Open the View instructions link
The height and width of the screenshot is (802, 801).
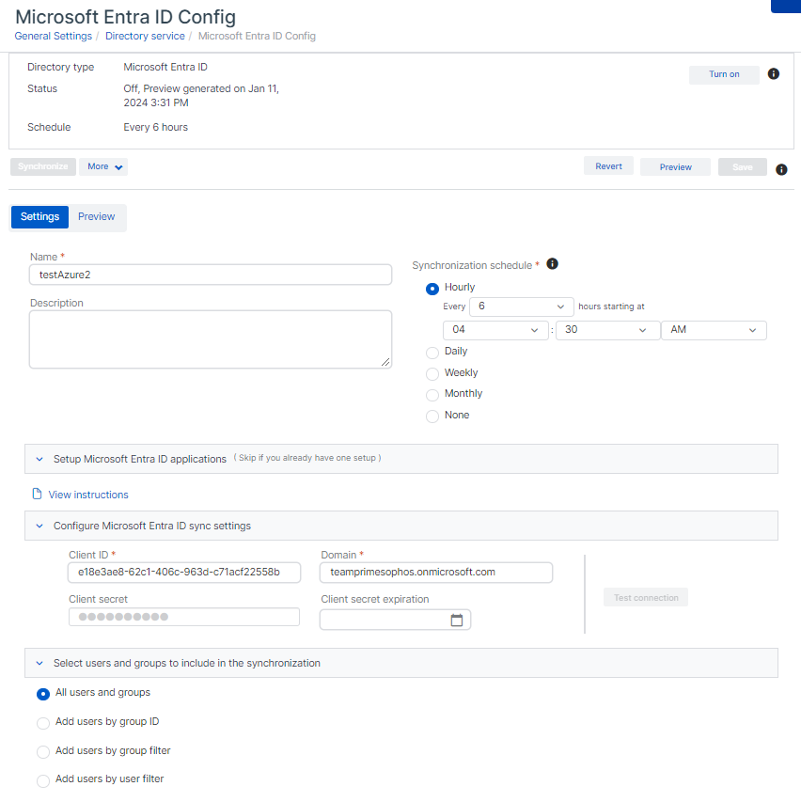pyautogui.click(x=88, y=495)
